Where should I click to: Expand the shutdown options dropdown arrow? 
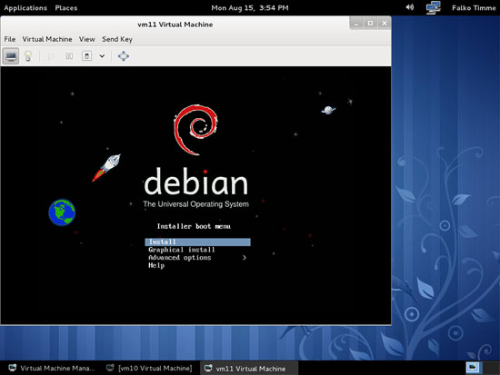pyautogui.click(x=102, y=56)
